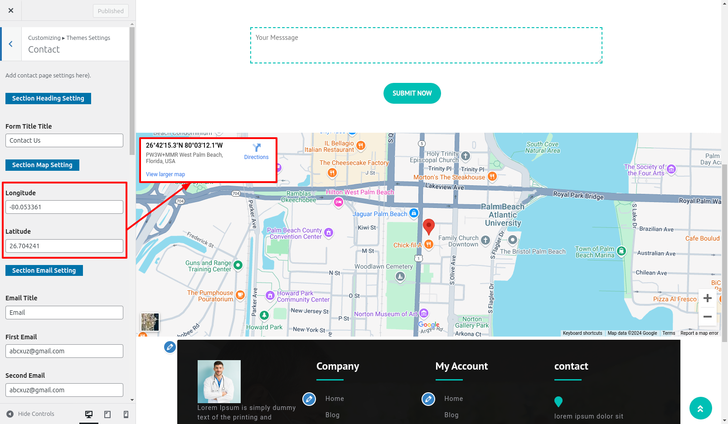Click Family Church Downtown marker
The width and height of the screenshot is (728, 424).
coord(485,240)
